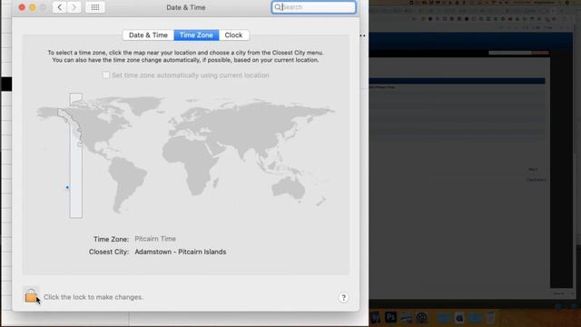
Task: Click the lock icon to make changes
Action: click(31, 296)
